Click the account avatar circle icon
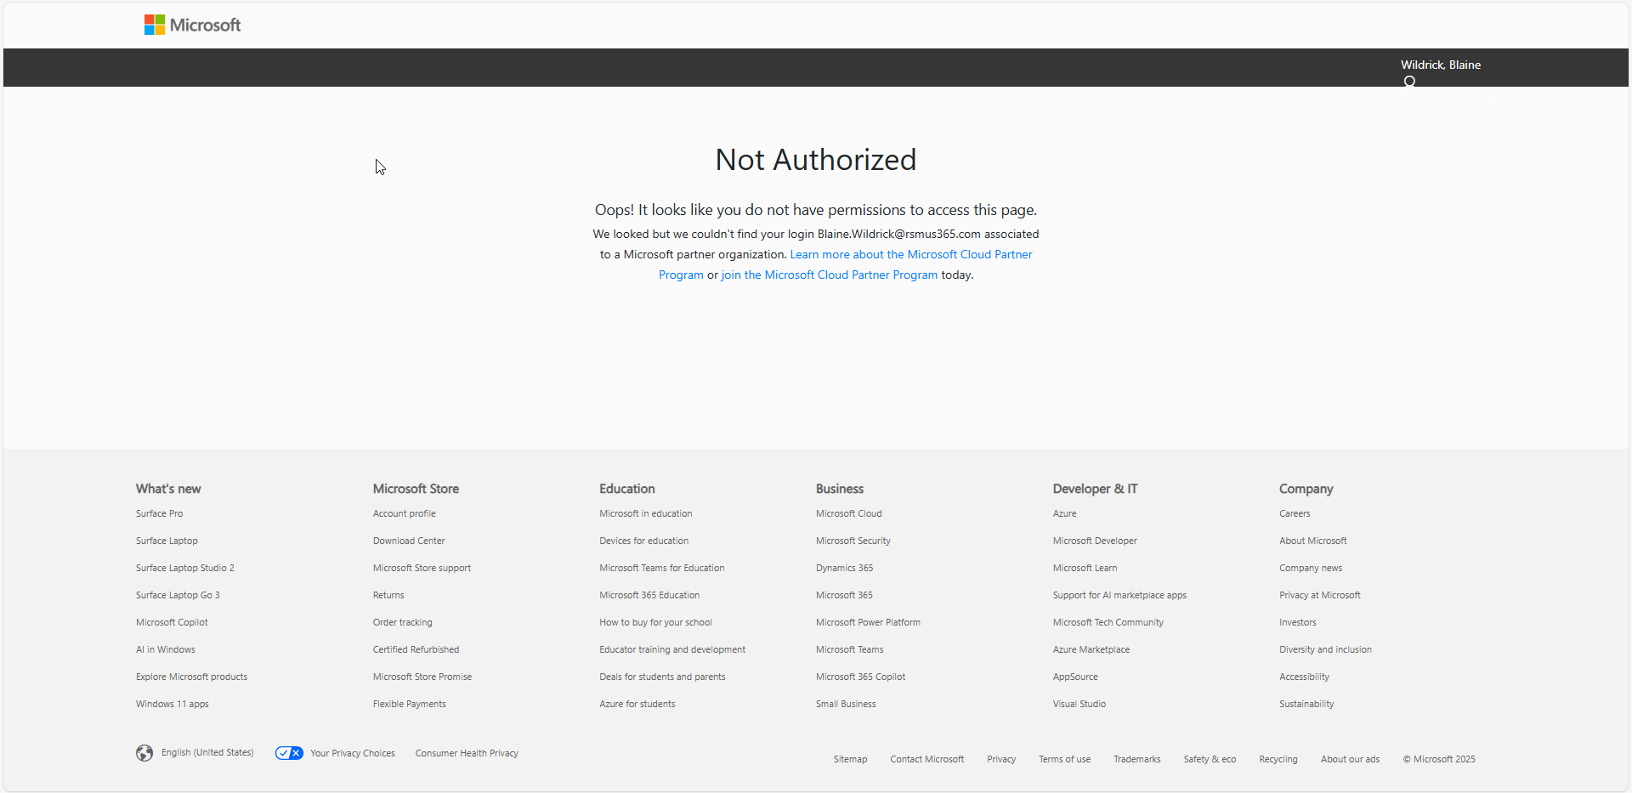This screenshot has height=793, width=1632. coord(1409,82)
